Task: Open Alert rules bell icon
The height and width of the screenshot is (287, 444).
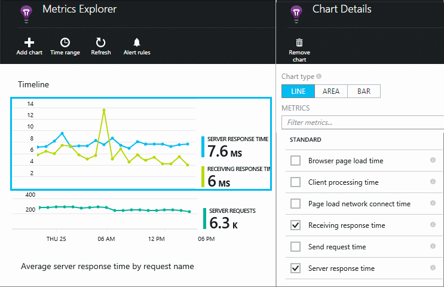Action: pos(137,42)
